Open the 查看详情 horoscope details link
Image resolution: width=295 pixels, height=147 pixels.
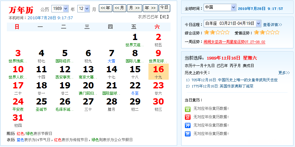click(272, 24)
